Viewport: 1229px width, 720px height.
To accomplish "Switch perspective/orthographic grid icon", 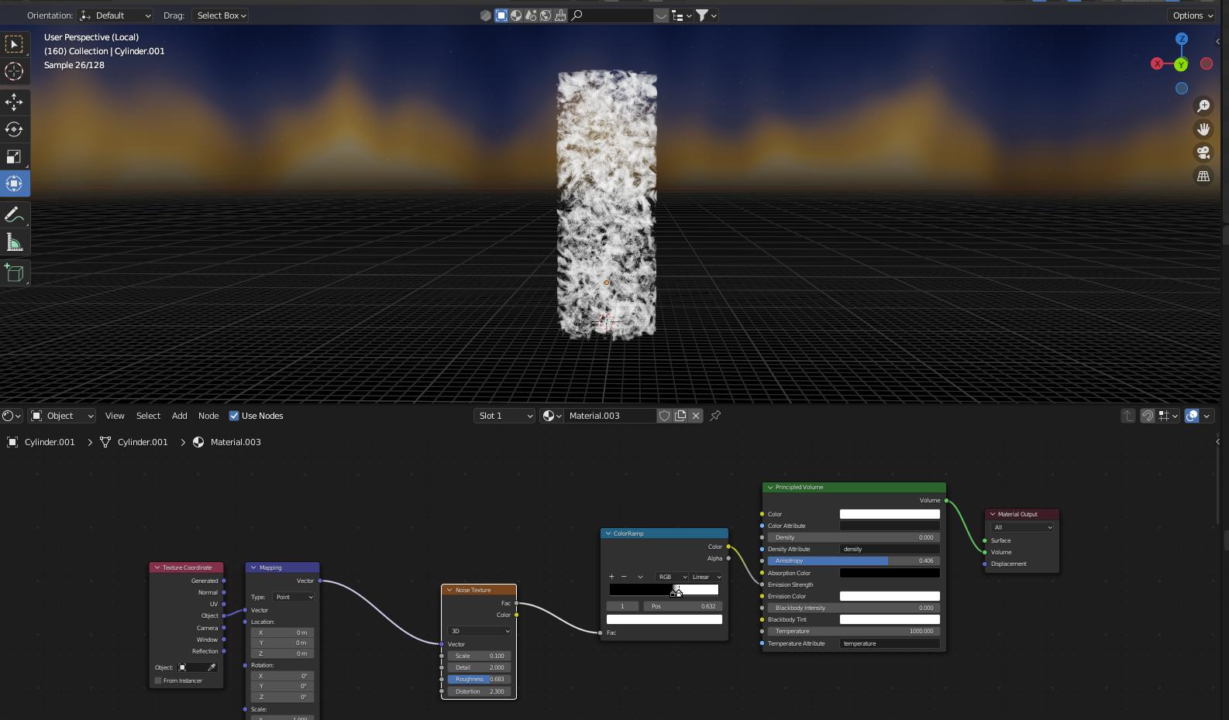I will coord(1203,176).
